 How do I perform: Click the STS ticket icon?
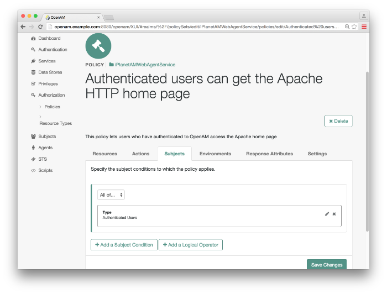click(33, 159)
